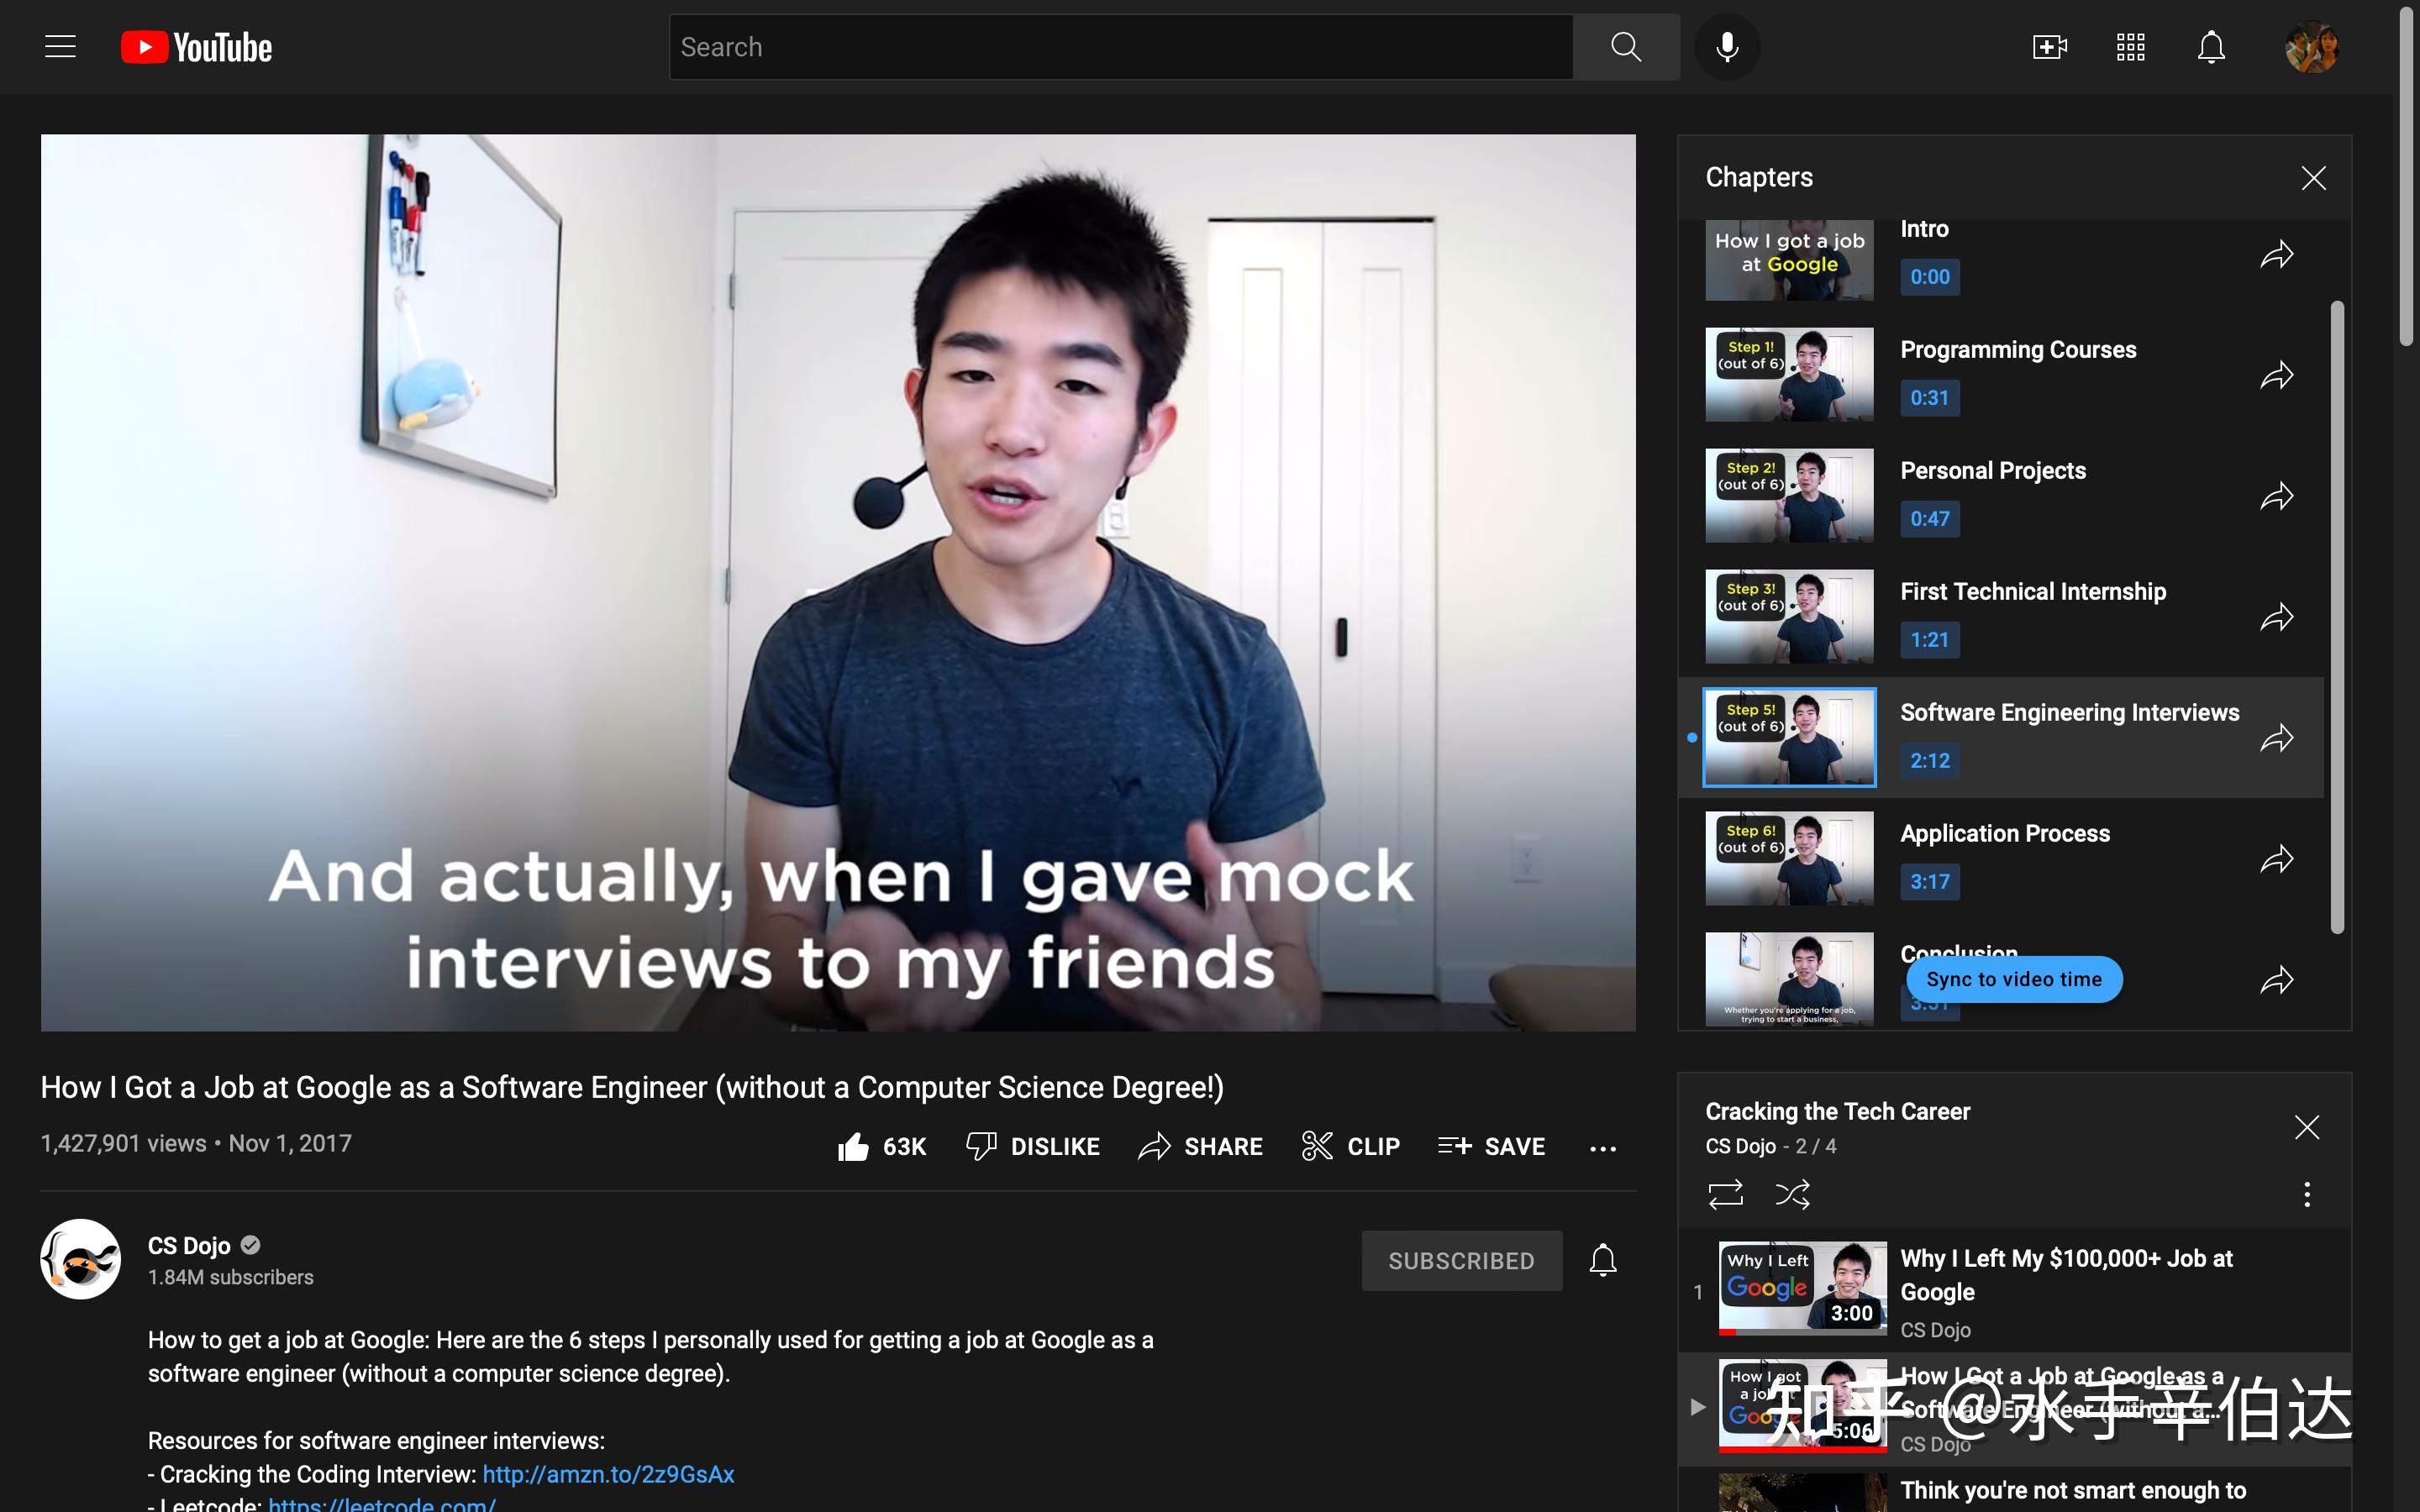The height and width of the screenshot is (1512, 2420).
Task: Open playlist three-dot options menu
Action: tap(2306, 1194)
